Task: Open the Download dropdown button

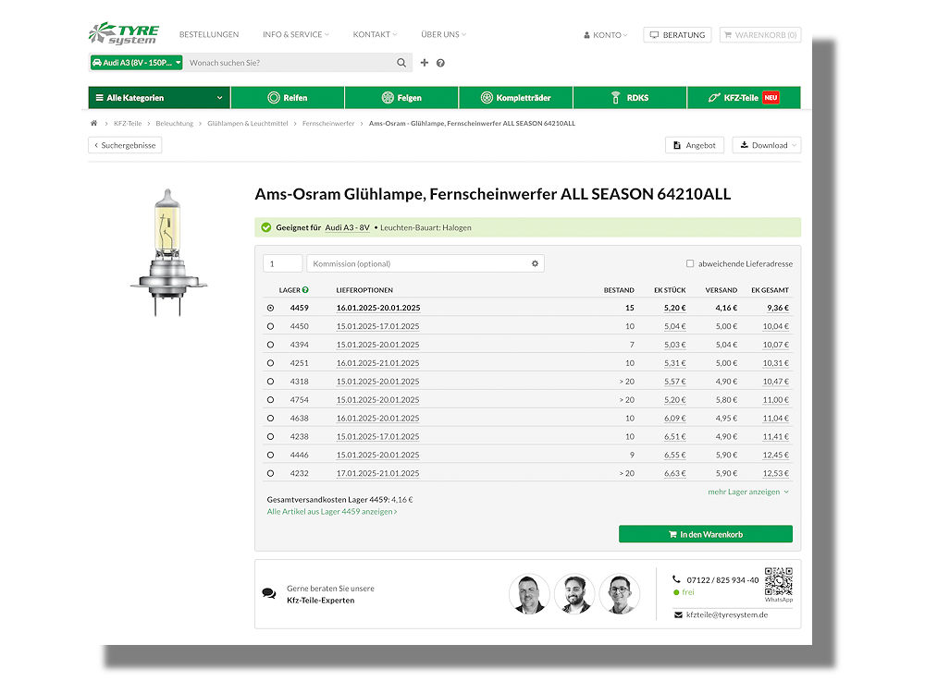Action: point(767,145)
